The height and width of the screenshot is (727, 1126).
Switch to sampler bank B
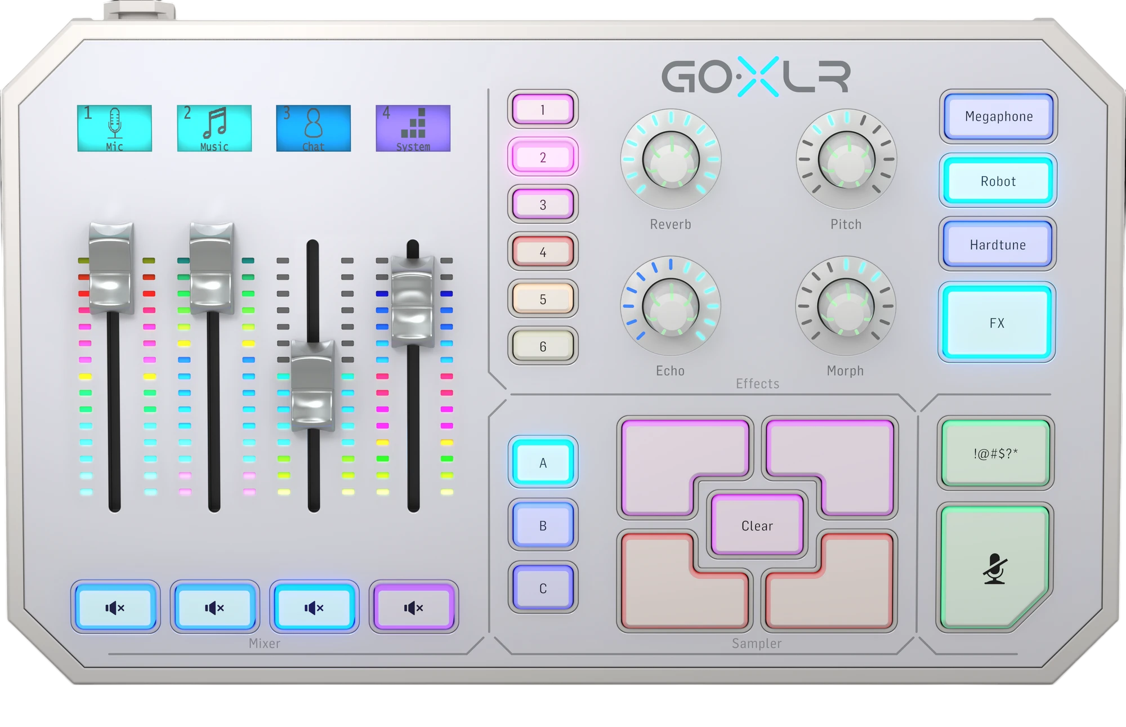[x=543, y=525]
